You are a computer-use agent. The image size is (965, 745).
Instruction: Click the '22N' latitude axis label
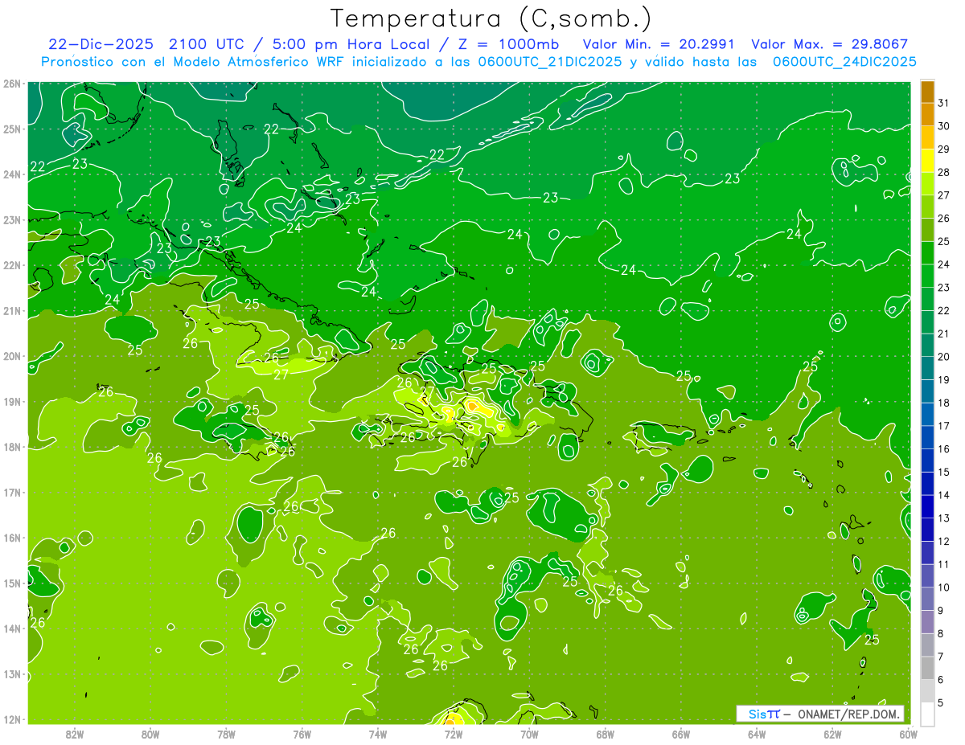tap(11, 265)
